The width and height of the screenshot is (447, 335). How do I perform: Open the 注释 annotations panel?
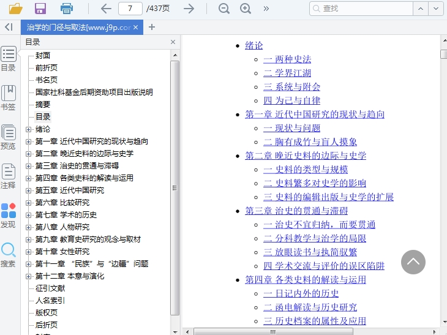9,176
